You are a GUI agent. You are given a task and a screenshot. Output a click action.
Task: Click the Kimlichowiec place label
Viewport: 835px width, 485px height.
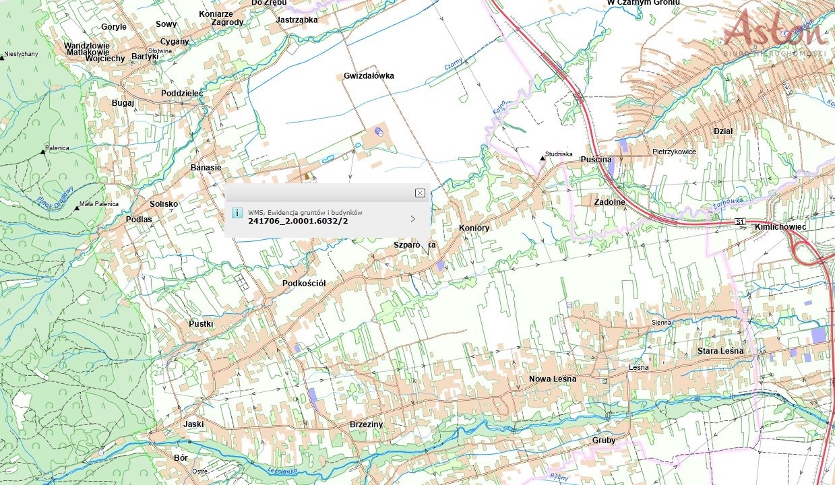coord(780,227)
